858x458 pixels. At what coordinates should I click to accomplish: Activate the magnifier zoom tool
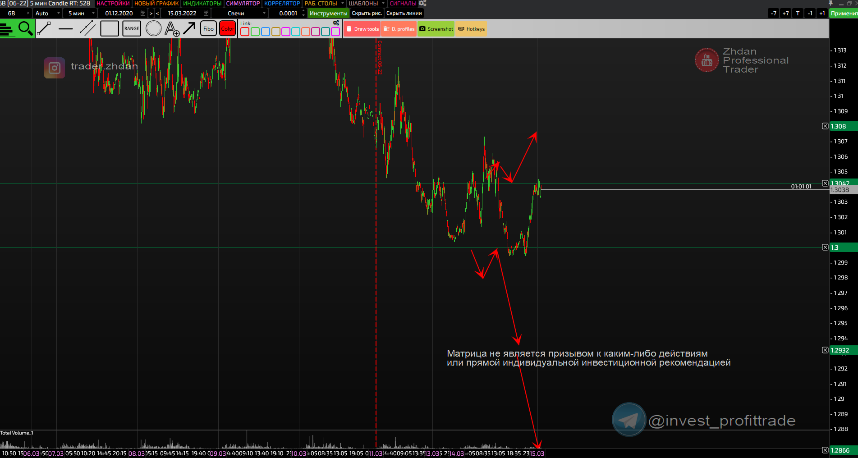tap(26, 29)
